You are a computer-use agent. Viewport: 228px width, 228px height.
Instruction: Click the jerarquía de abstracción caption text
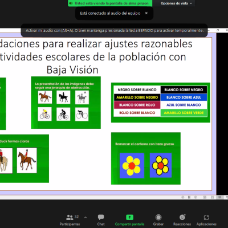(64, 85)
